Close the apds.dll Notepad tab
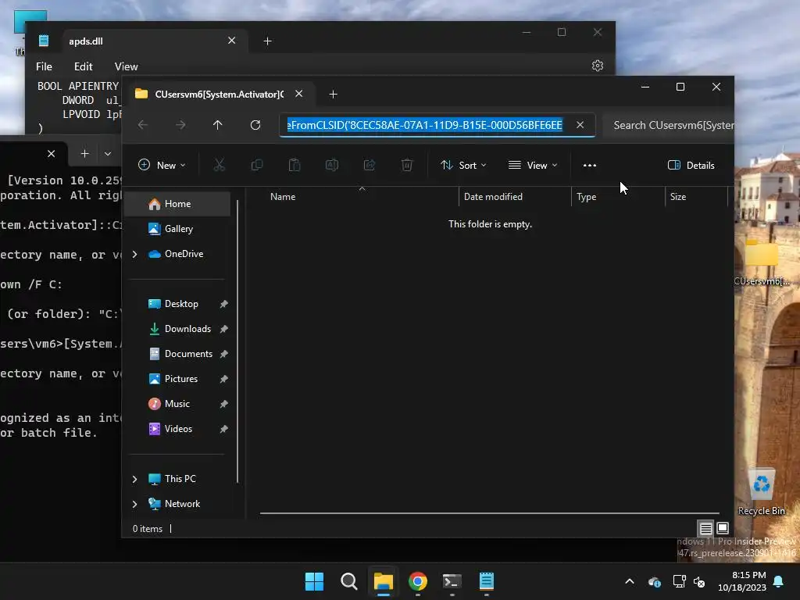The height and width of the screenshot is (600, 800). [x=231, y=41]
